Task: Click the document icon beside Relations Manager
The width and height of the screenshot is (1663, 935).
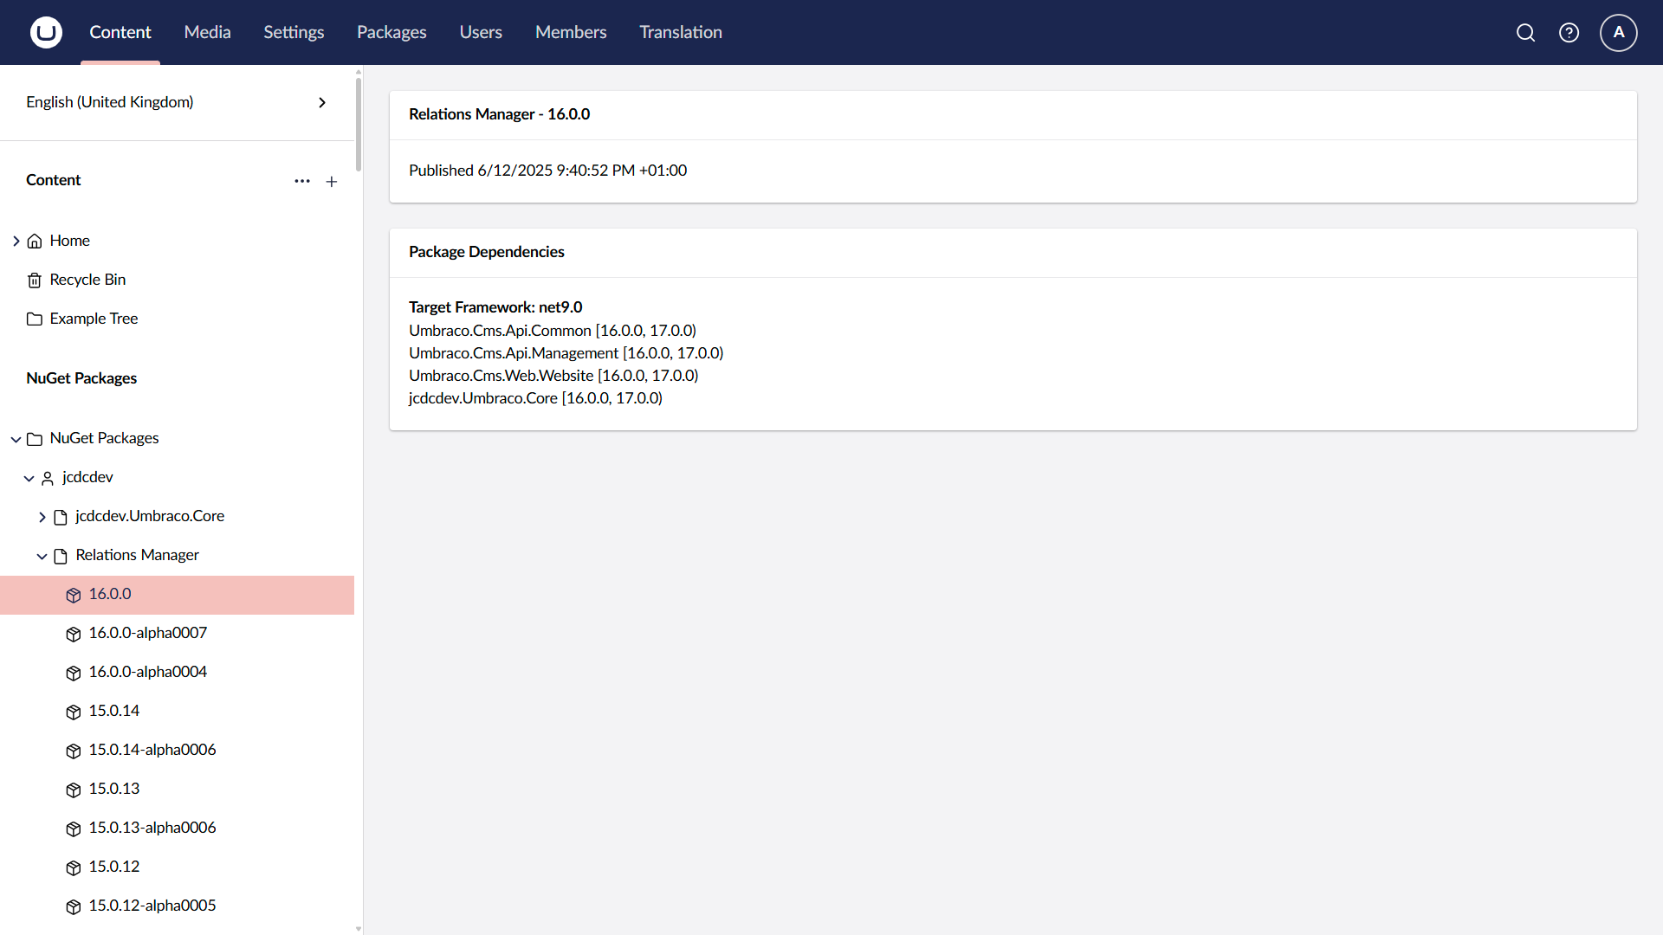Action: [x=61, y=555]
